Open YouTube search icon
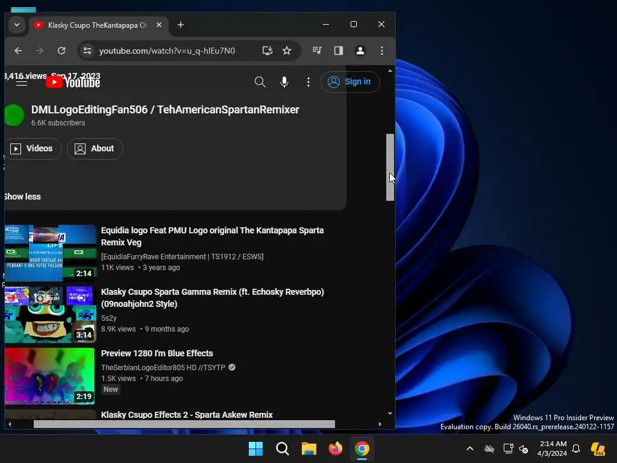The image size is (617, 463). 260,82
